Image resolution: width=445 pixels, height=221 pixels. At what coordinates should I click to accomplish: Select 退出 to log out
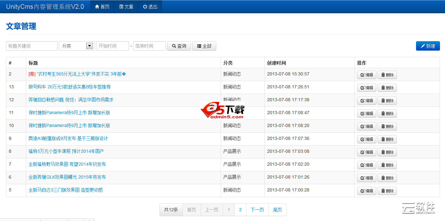(x=150, y=7)
